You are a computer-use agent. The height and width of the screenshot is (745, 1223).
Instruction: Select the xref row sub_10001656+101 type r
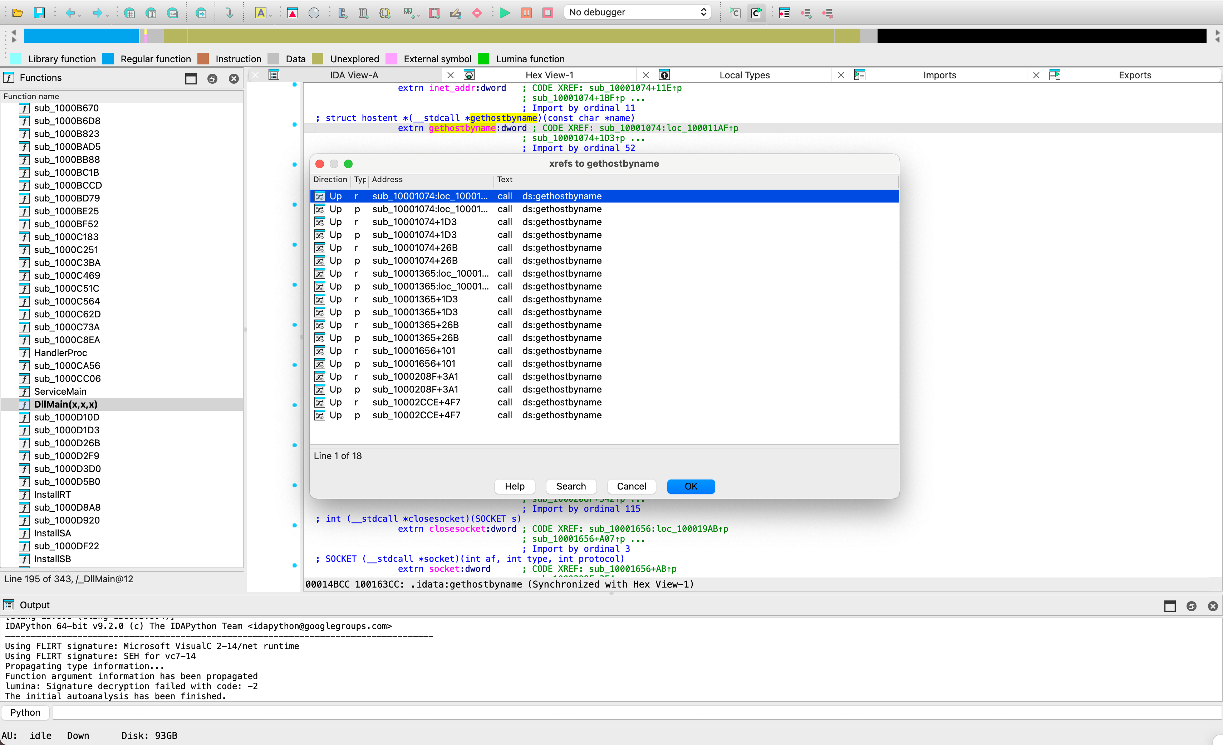605,351
